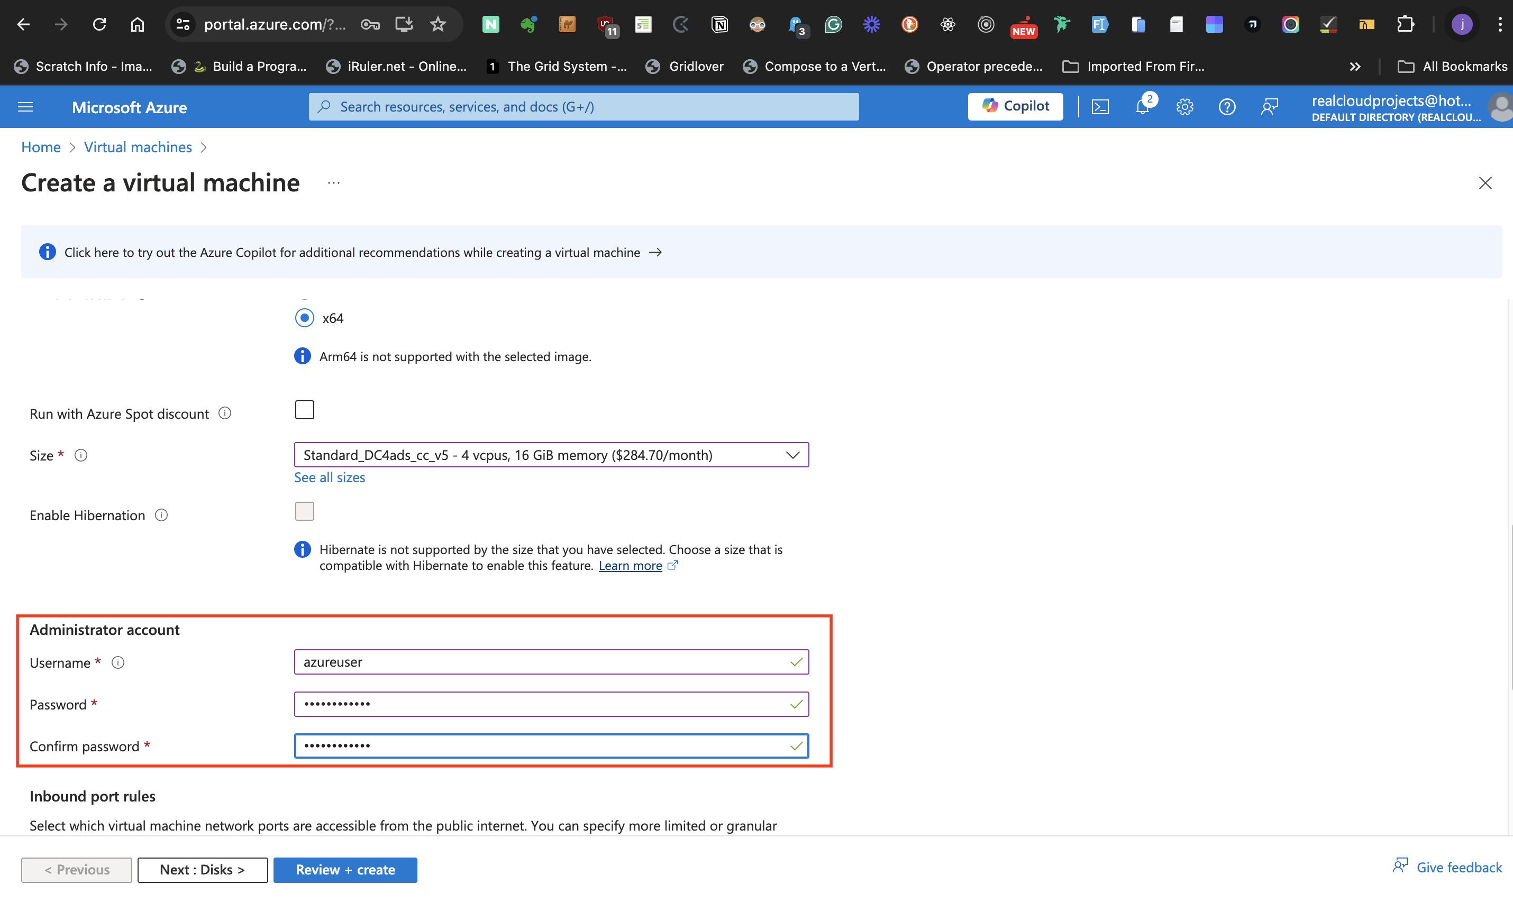
Task: Navigate to Virtual machines breadcrumb
Action: click(138, 146)
